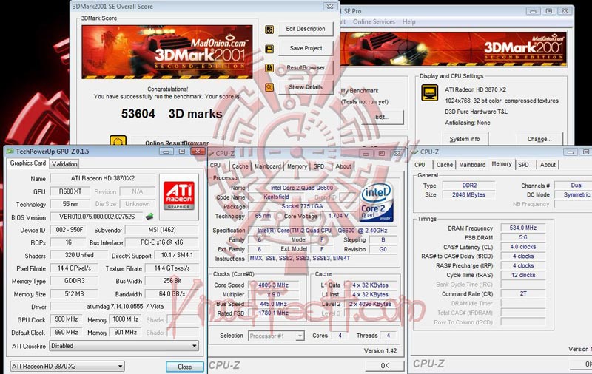
Task: Click the GPU Name field showing ATI Radeon HD 3870 X2
Action: click(x=103, y=178)
